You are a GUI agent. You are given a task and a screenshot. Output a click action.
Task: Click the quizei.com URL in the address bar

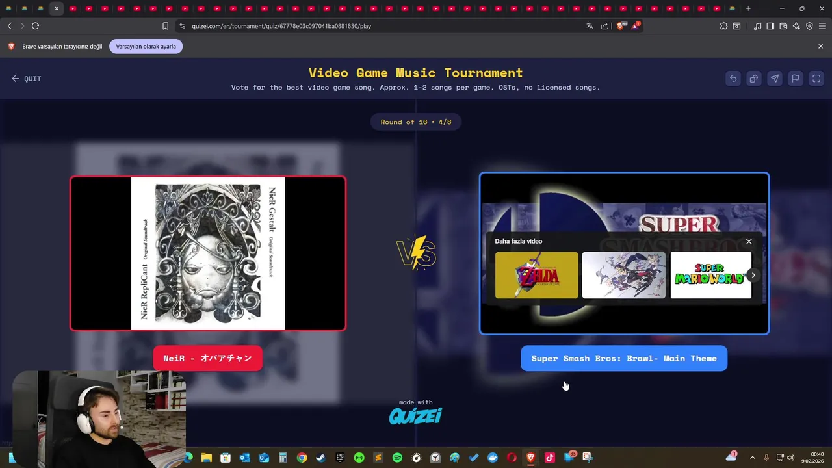click(x=281, y=26)
